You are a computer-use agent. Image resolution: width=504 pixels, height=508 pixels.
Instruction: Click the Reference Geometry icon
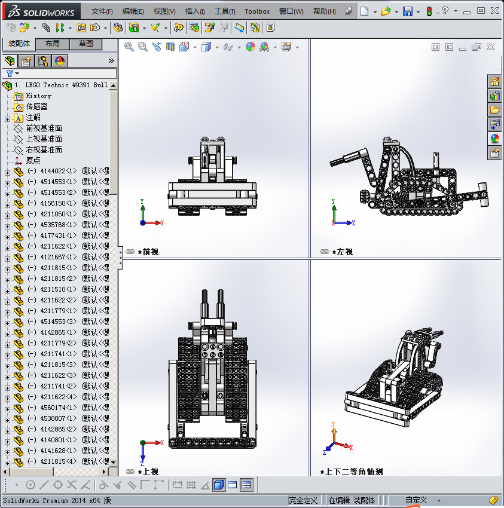click(x=155, y=28)
